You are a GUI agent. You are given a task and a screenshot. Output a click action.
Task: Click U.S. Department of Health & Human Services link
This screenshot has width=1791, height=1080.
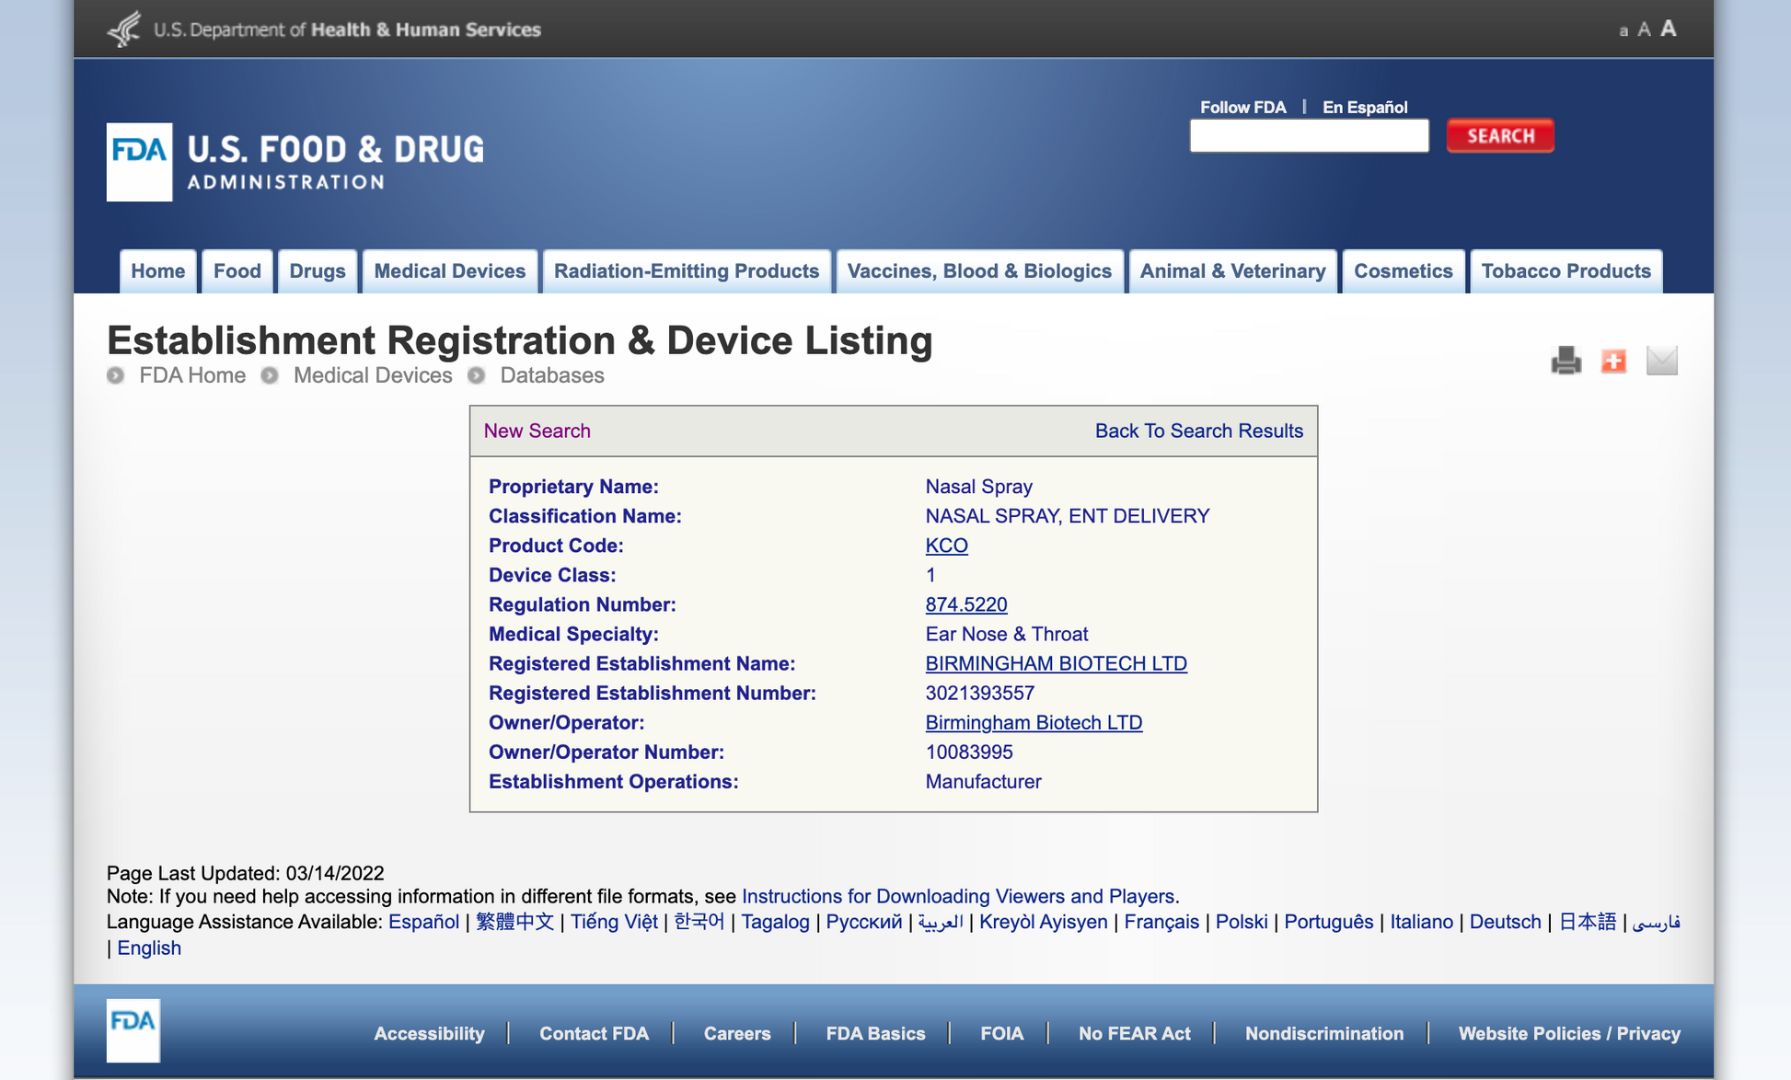(x=347, y=29)
